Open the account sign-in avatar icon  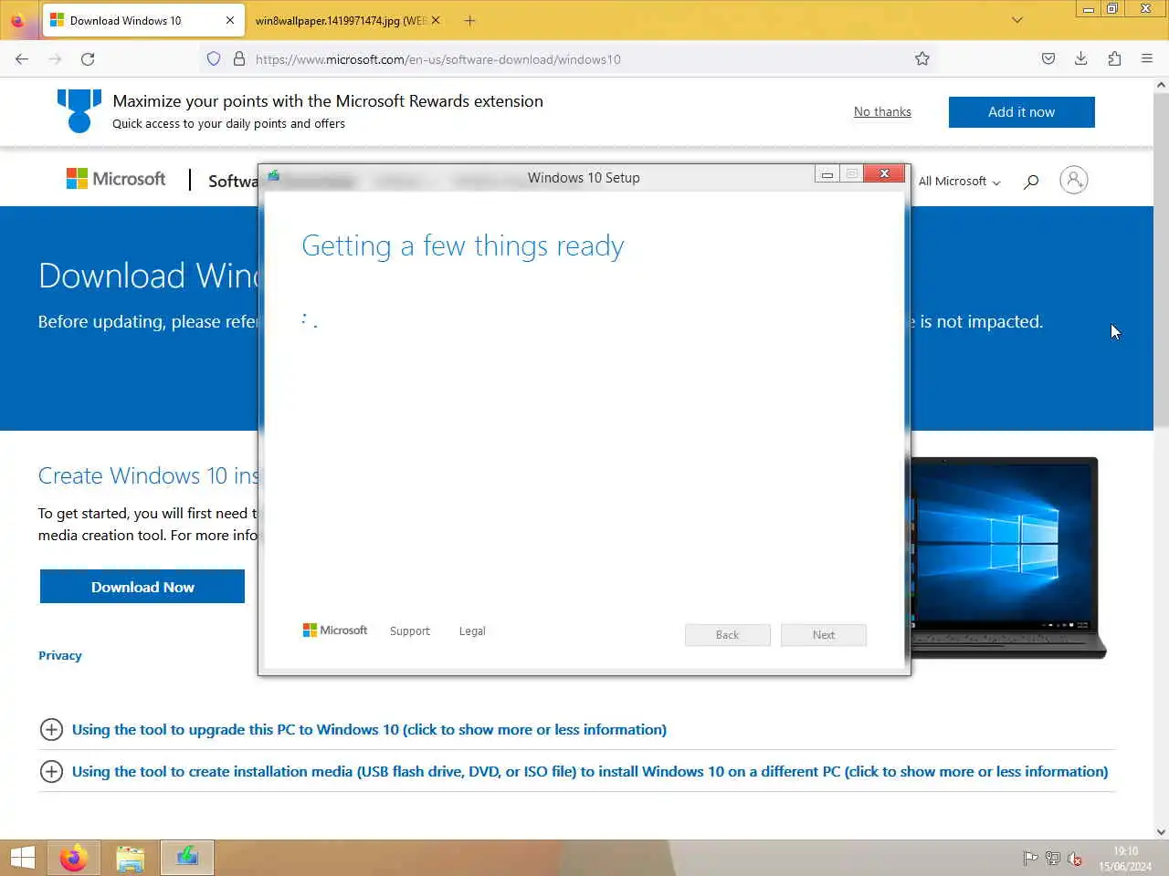pos(1074,180)
